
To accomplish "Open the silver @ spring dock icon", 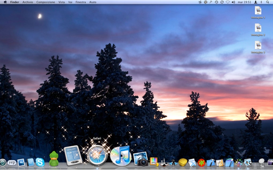I will 261,162.
